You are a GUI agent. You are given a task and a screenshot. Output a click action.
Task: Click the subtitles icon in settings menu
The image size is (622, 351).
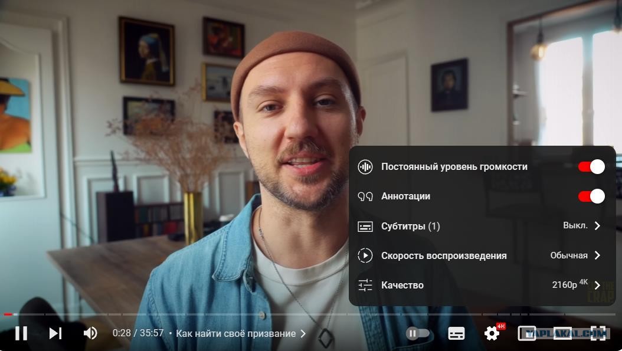click(365, 227)
